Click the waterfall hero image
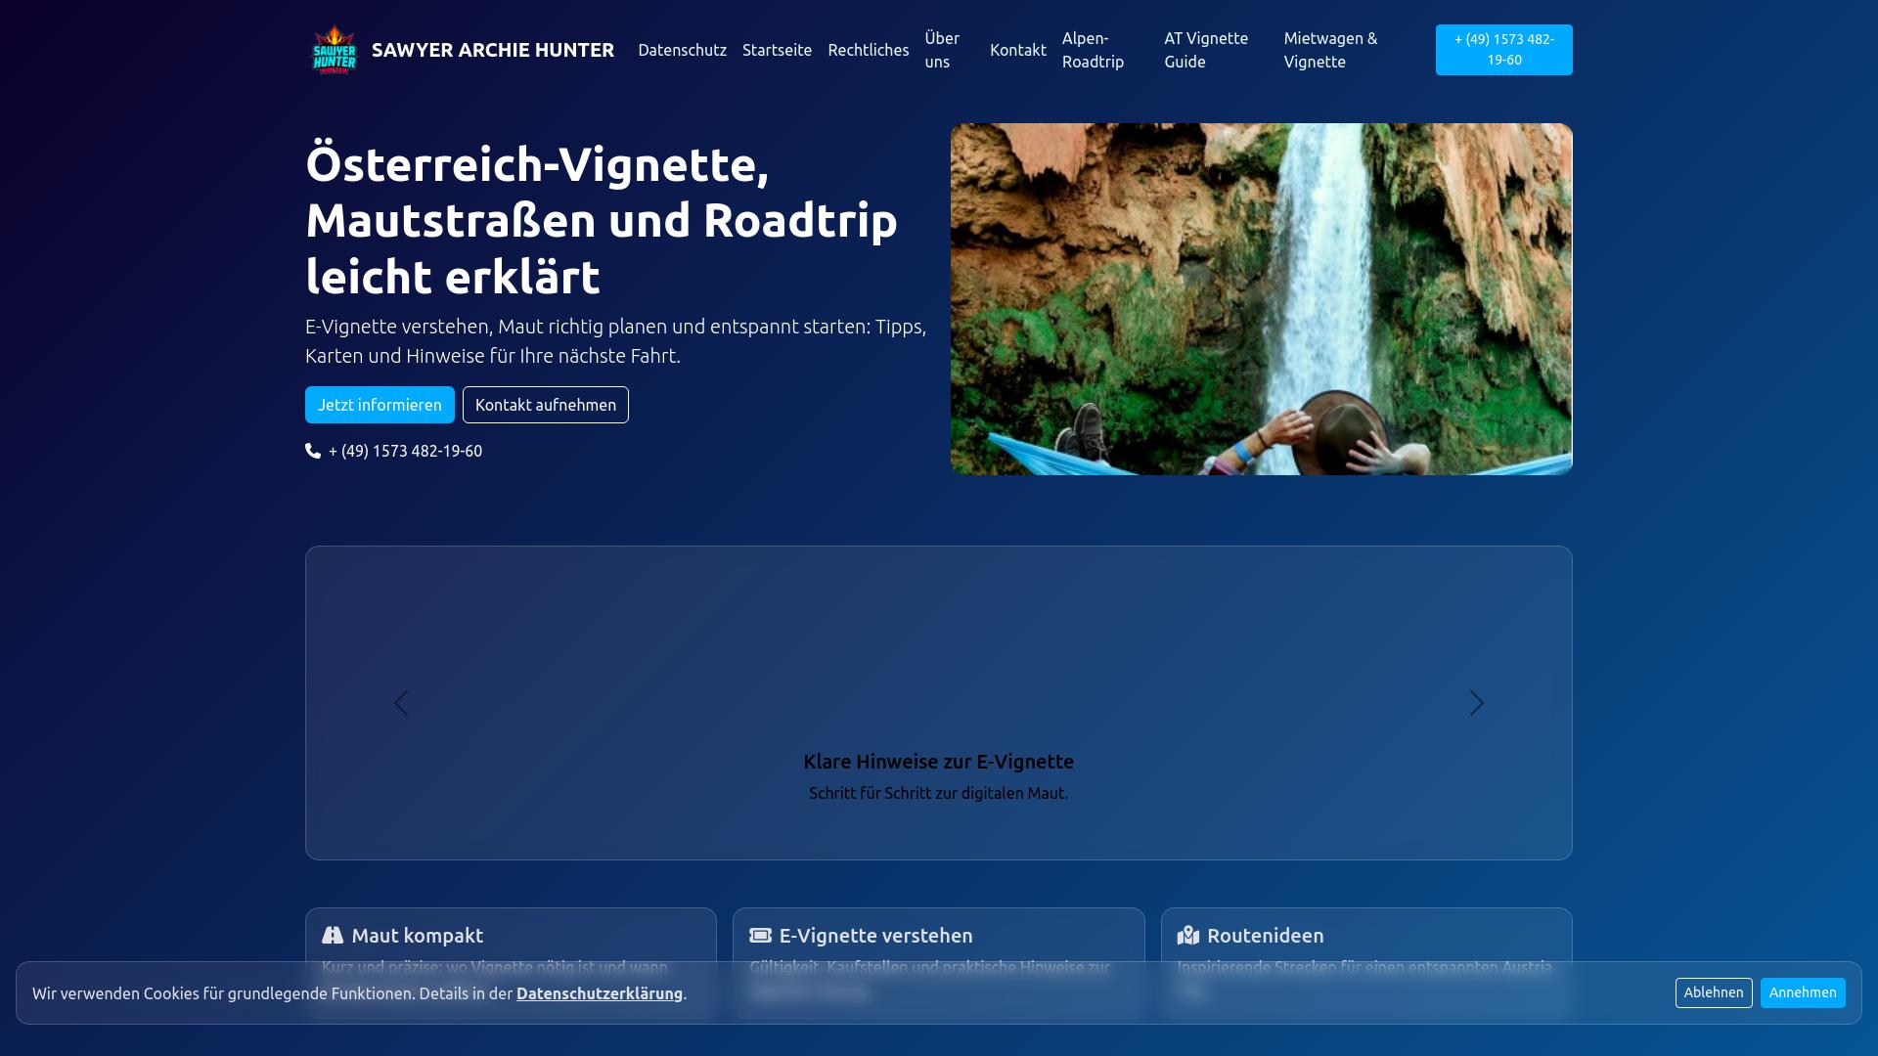The width and height of the screenshot is (1878, 1056). (x=1261, y=298)
